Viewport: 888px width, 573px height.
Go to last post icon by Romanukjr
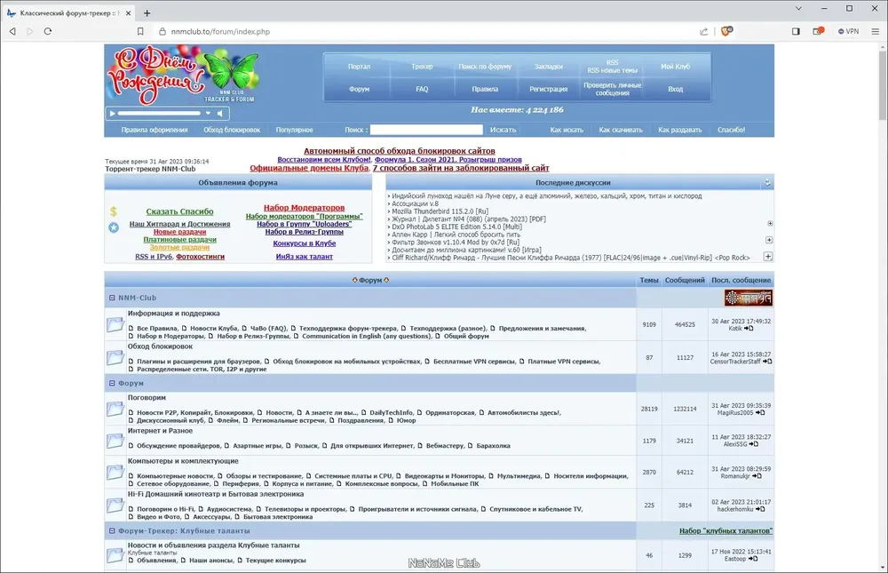click(x=757, y=476)
